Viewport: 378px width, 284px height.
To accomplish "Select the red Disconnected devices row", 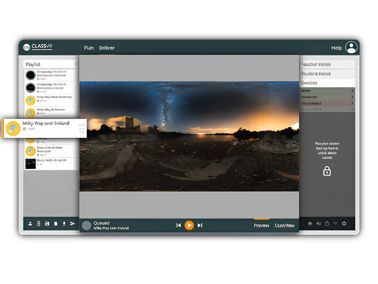I will (327, 103).
